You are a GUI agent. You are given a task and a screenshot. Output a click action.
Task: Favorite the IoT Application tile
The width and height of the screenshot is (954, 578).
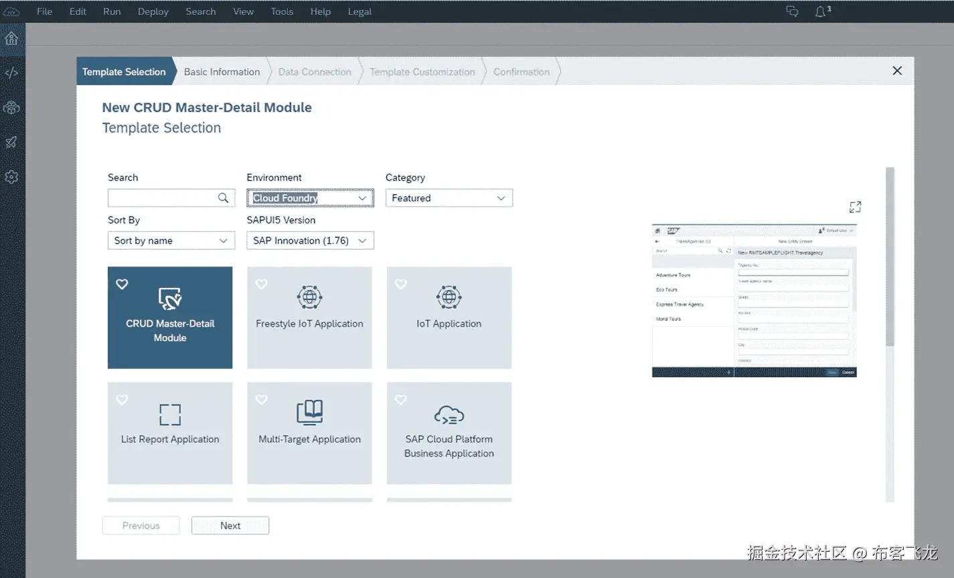400,284
